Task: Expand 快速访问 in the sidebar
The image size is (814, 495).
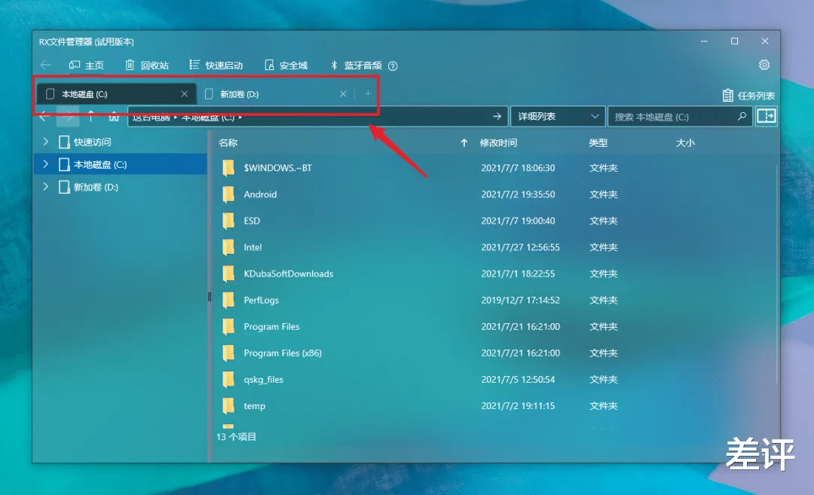Action: pyautogui.click(x=45, y=142)
